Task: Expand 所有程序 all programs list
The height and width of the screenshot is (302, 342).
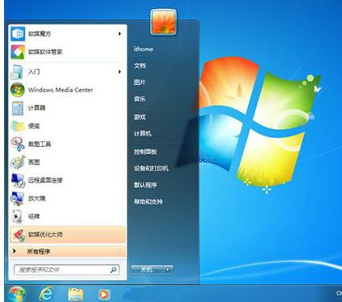Action: coord(68,252)
